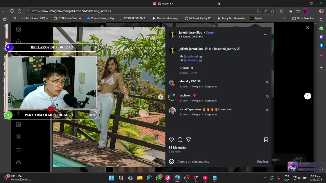Open emoji picker in comment box
This screenshot has width=326, height=183.
pos(172,161)
